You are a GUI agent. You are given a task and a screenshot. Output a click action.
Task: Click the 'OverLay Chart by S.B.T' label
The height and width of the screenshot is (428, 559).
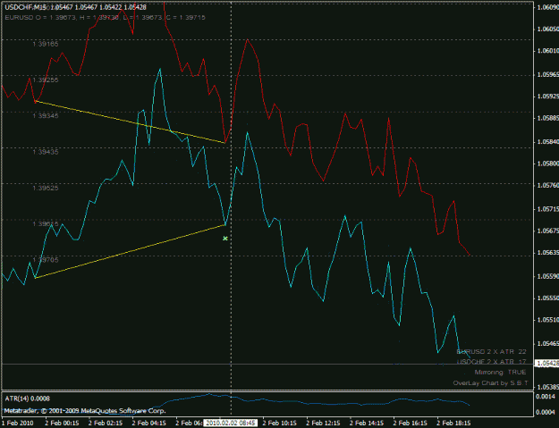point(490,383)
